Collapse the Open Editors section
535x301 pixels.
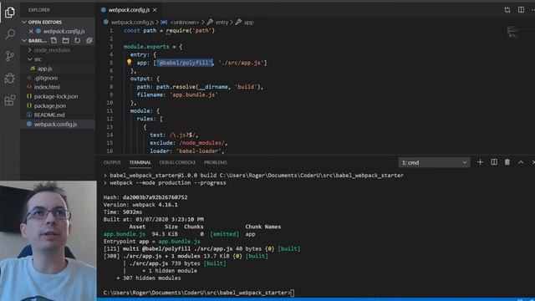(24, 22)
